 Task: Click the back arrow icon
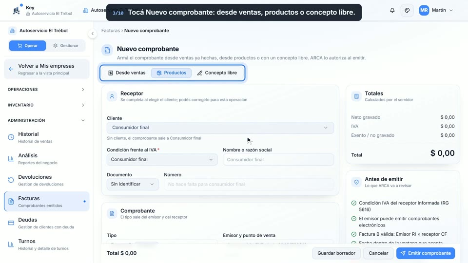(11, 69)
